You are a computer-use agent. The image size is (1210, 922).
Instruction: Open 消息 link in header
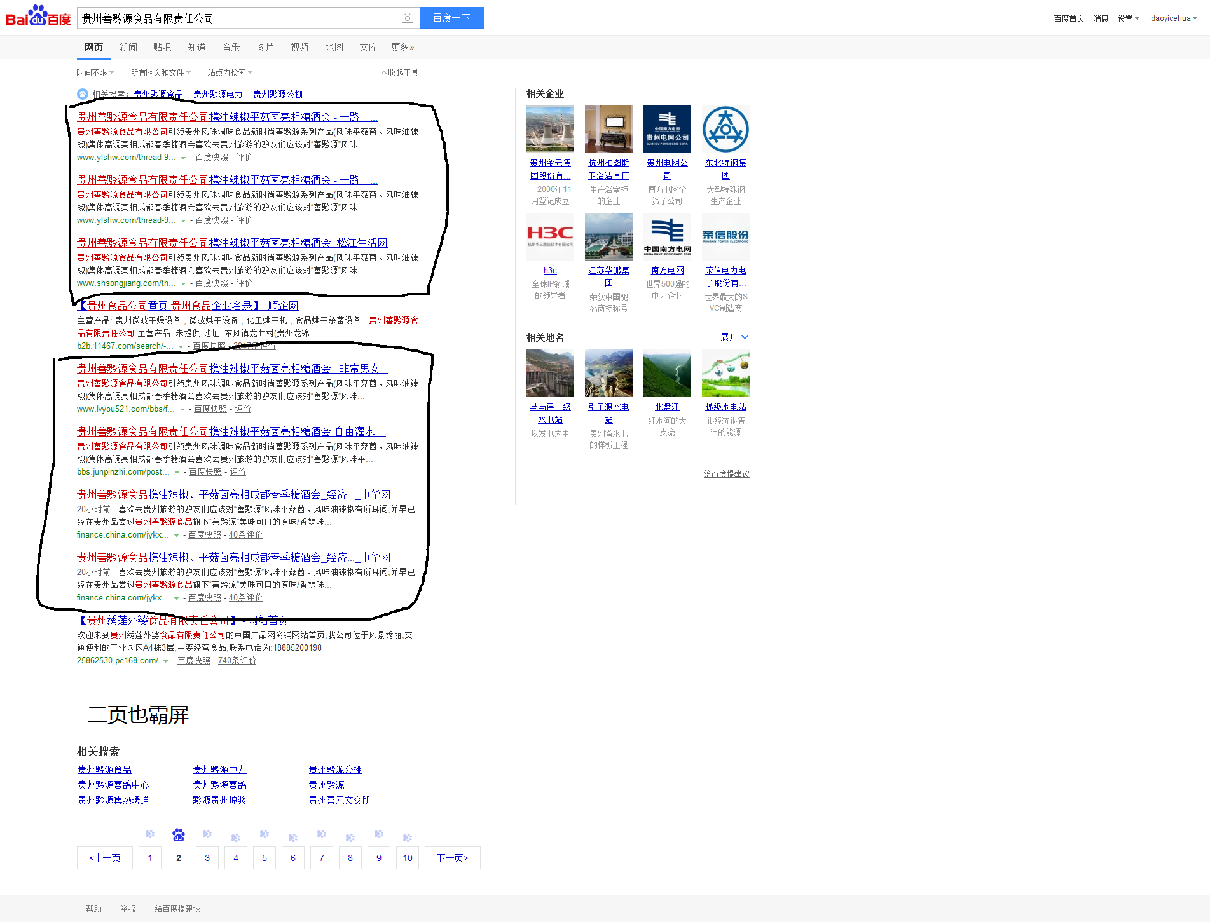click(x=1101, y=18)
